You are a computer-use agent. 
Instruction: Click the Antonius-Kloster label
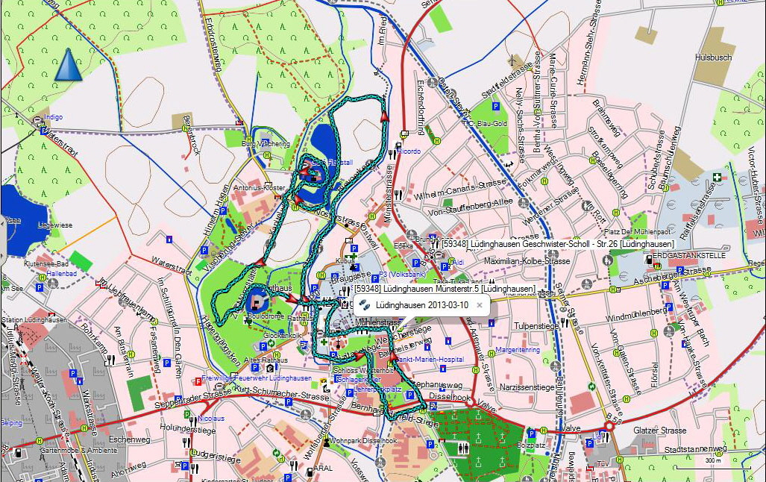[259, 188]
